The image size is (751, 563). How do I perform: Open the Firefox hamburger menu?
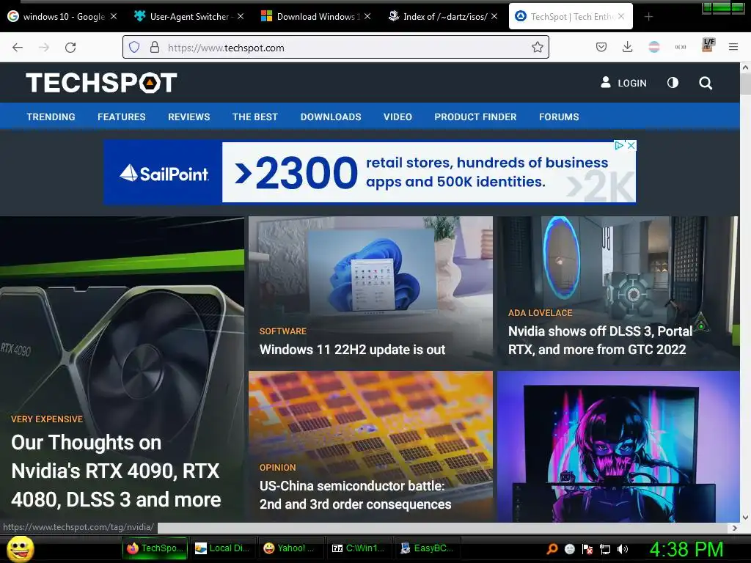733,47
